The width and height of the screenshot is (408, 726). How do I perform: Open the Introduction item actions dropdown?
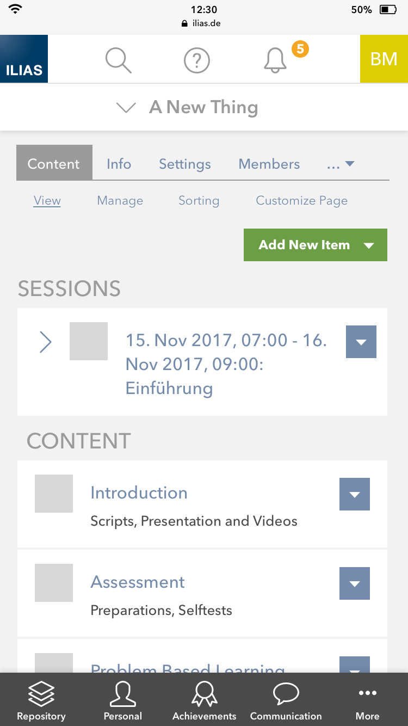[x=355, y=494]
